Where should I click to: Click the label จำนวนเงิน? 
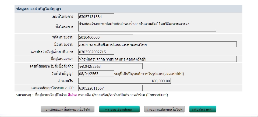pos(65,81)
